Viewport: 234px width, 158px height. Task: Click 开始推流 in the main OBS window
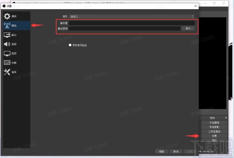pyautogui.click(x=214, y=123)
